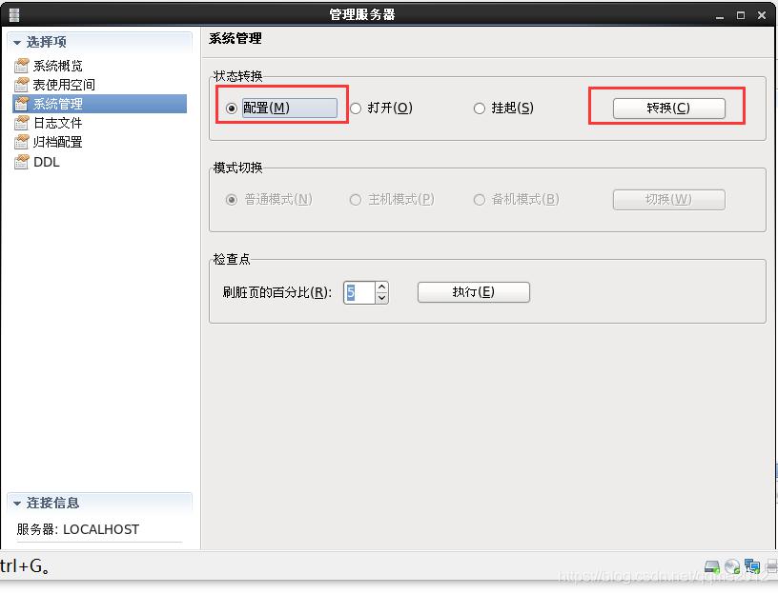Click the 状态转换 group label

(x=237, y=76)
